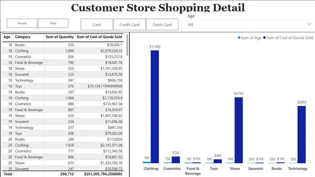Select cell $18,695.1 for age 18 Books

click(115, 45)
